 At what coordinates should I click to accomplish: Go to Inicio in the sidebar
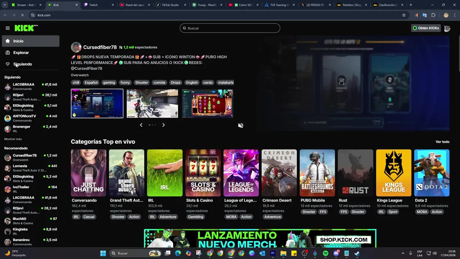(31, 41)
